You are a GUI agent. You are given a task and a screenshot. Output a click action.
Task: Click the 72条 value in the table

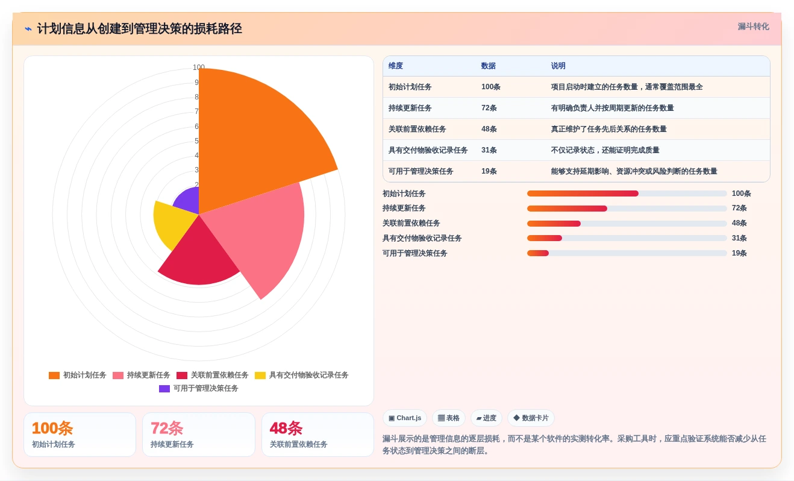(489, 108)
